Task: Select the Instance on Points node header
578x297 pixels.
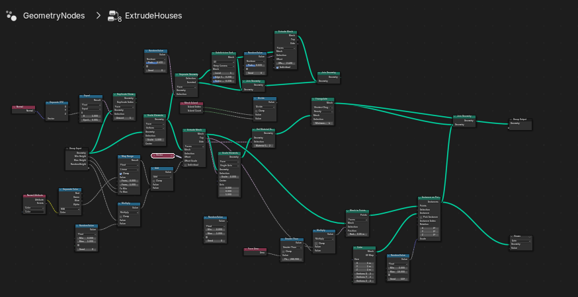Action: (x=430, y=197)
